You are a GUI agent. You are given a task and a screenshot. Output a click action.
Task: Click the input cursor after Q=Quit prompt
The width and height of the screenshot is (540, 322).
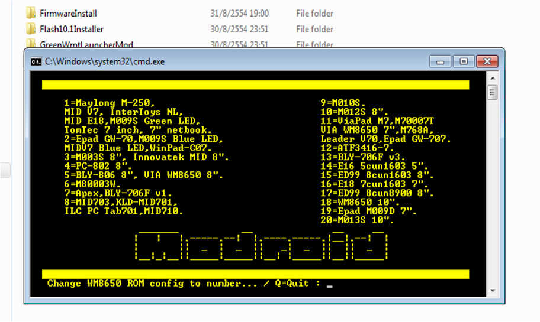(x=330, y=287)
